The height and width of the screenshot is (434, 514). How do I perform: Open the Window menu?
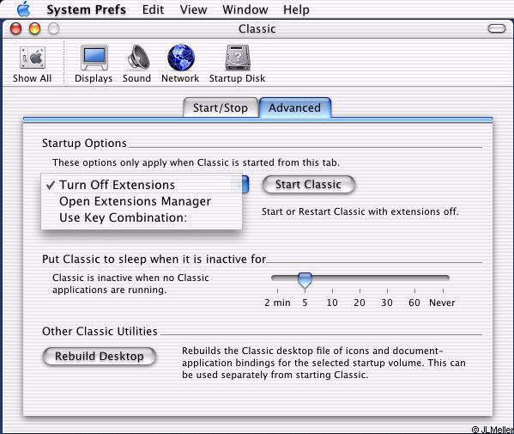tap(245, 9)
